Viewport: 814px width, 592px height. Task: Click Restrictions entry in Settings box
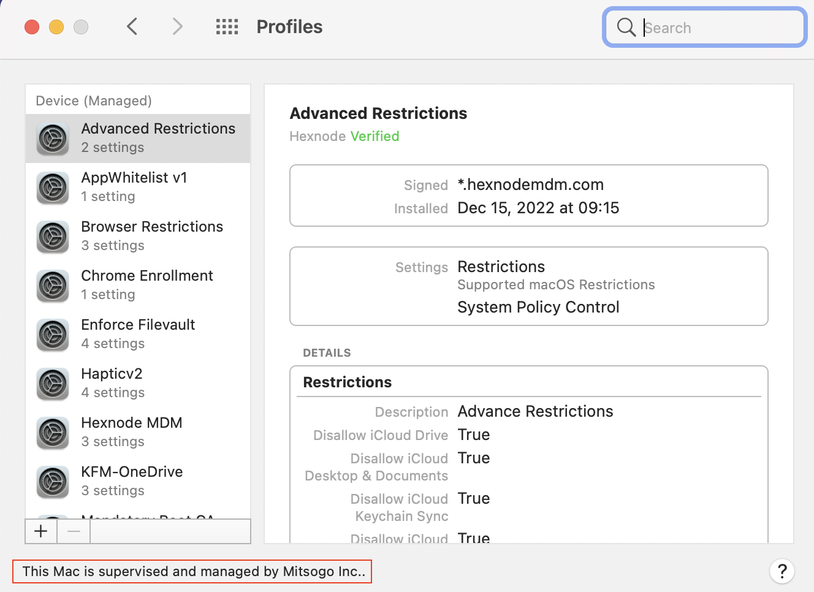click(x=501, y=267)
